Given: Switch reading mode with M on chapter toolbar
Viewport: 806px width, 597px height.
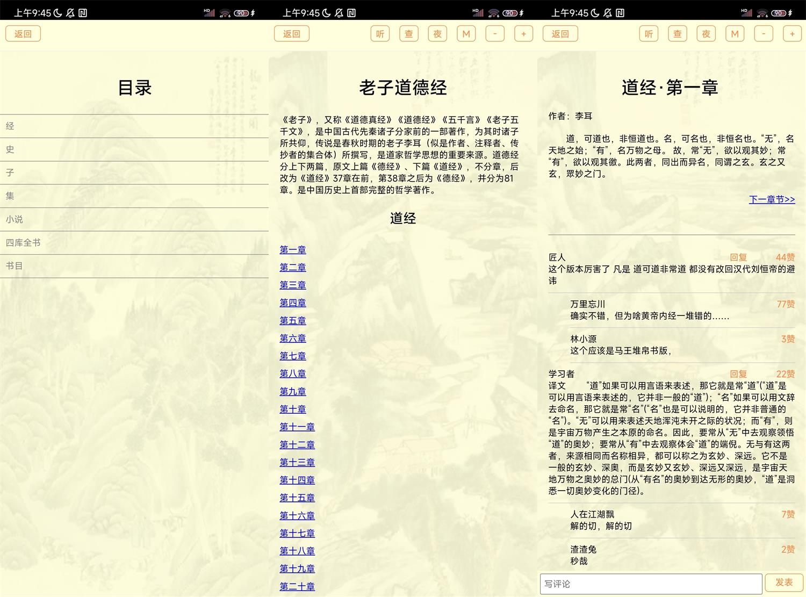Looking at the screenshot, I should point(735,33).
